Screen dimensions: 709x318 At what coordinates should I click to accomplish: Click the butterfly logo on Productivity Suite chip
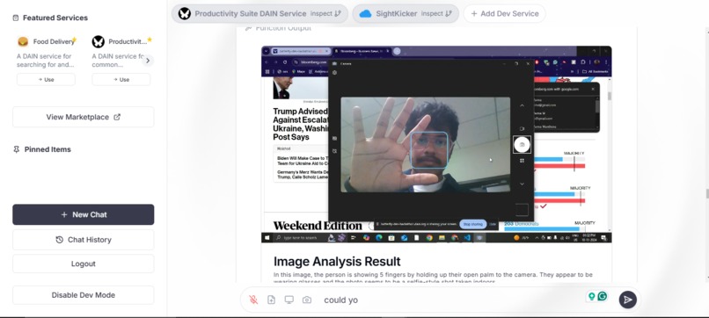pyautogui.click(x=184, y=13)
